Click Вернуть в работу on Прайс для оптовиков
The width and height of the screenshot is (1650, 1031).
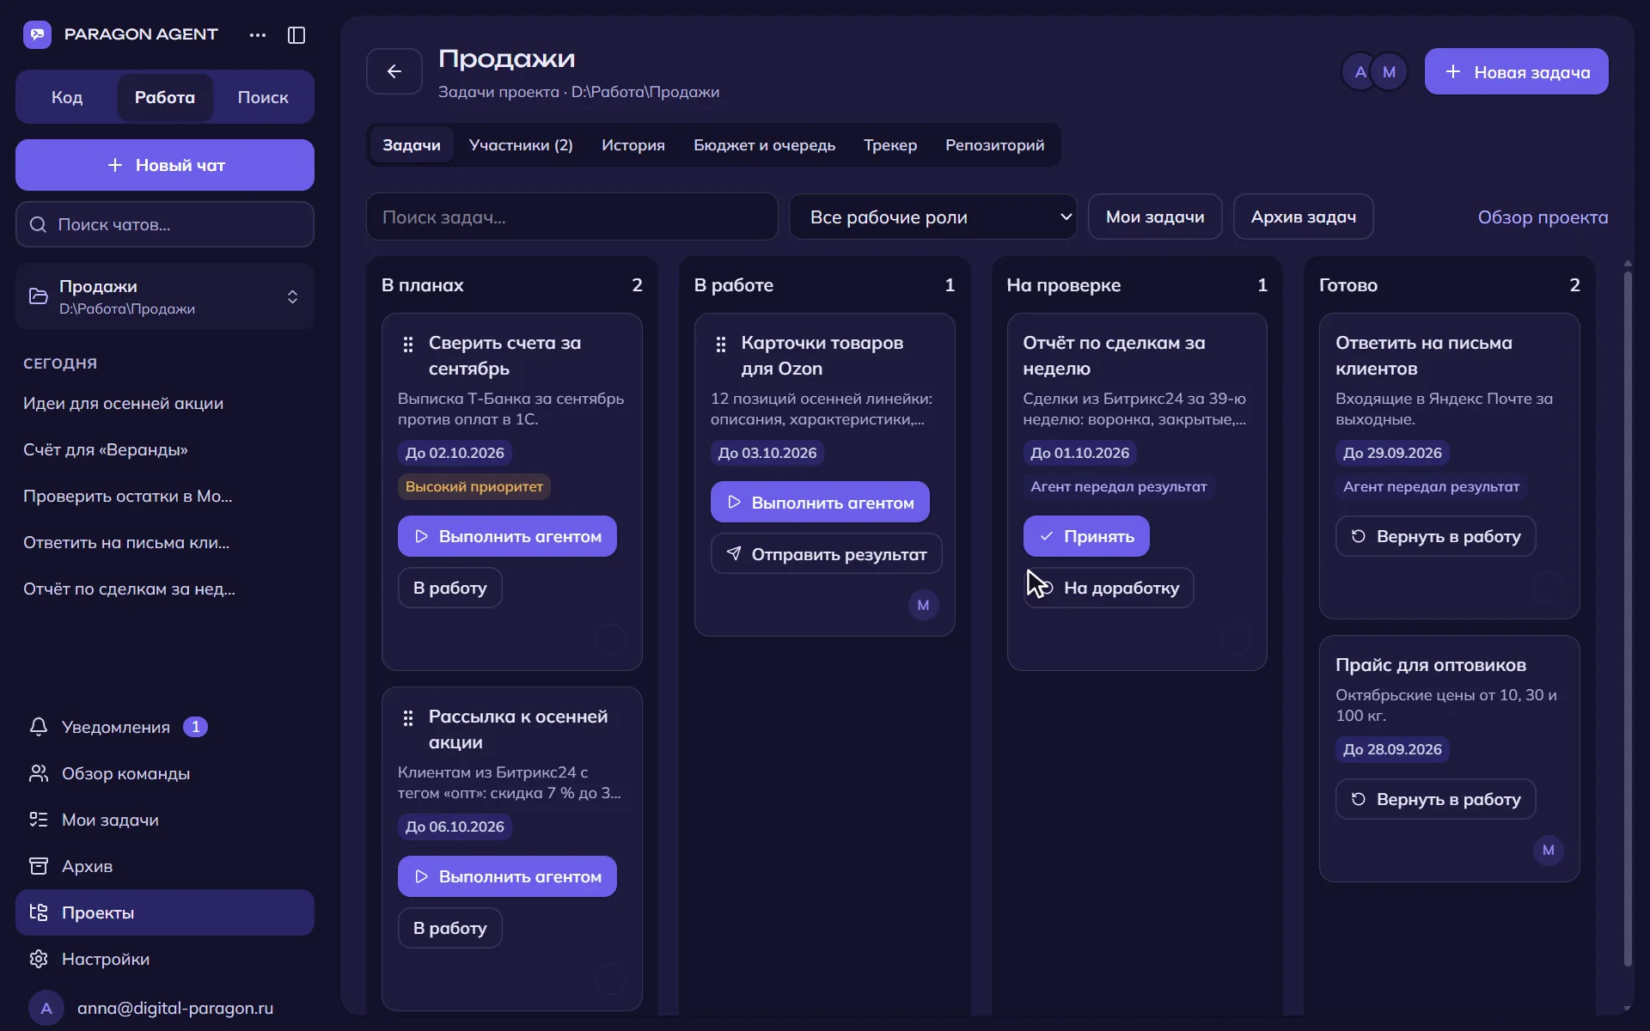tap(1435, 799)
